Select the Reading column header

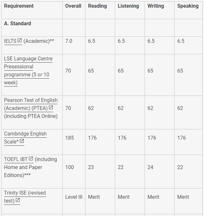pos(98,6)
